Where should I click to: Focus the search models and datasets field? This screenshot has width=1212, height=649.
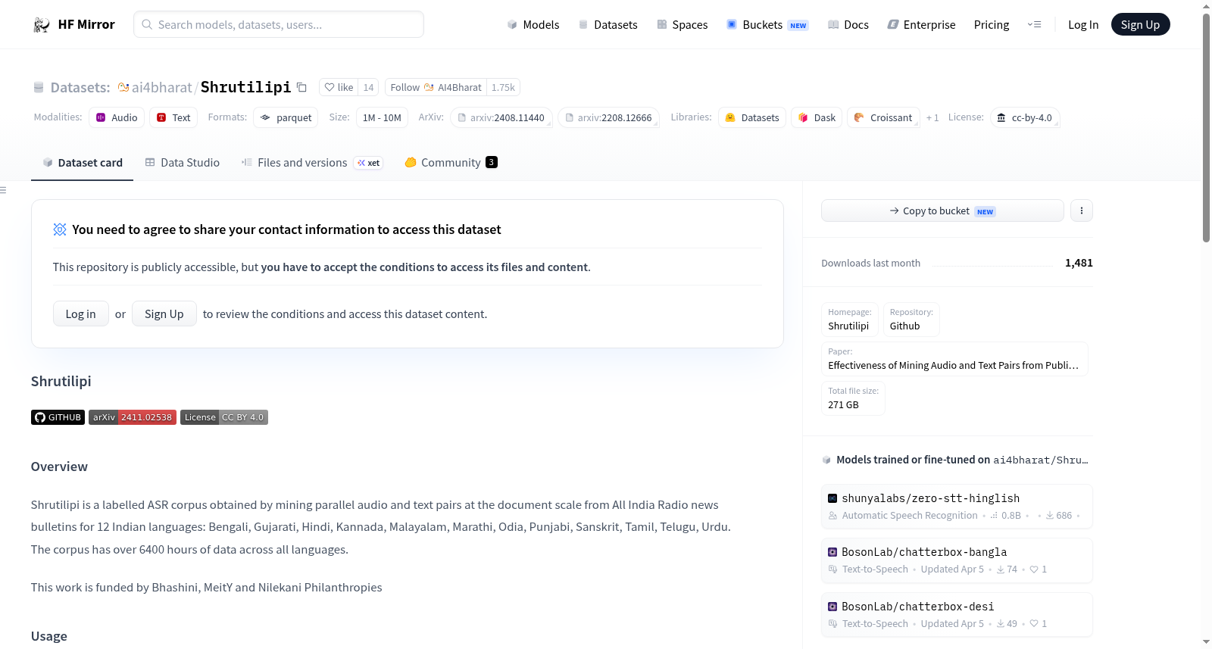(x=279, y=24)
